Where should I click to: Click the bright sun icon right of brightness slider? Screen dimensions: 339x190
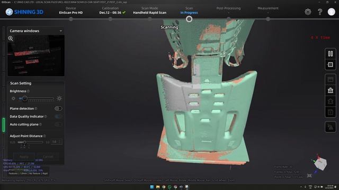pos(59,99)
